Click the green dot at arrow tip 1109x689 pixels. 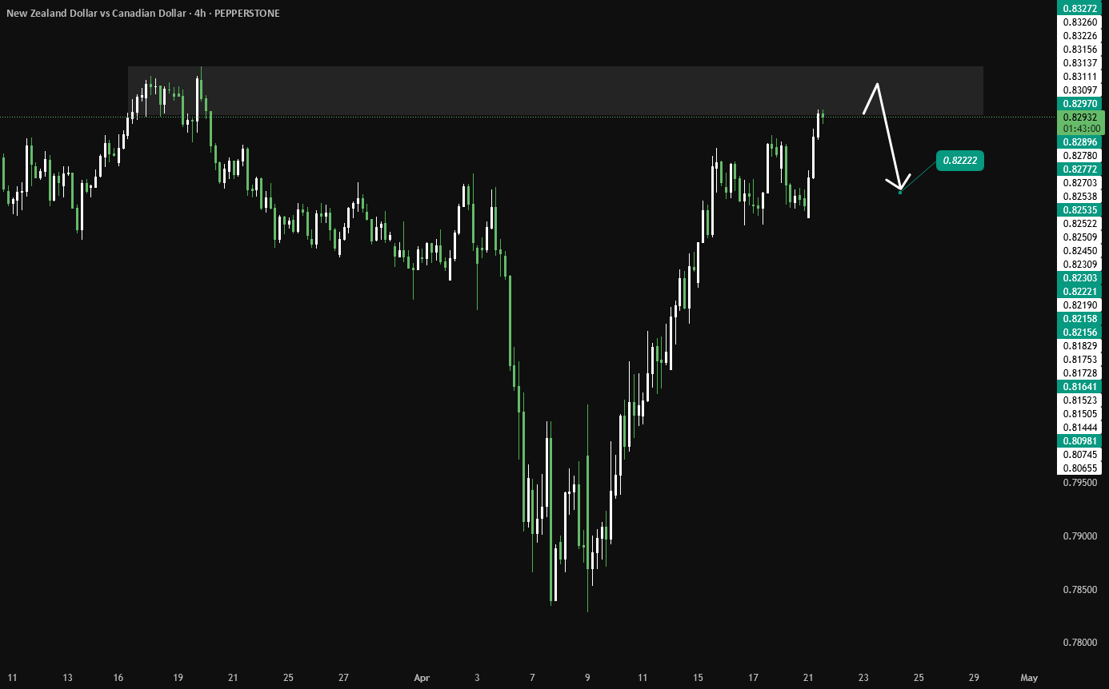[901, 192]
